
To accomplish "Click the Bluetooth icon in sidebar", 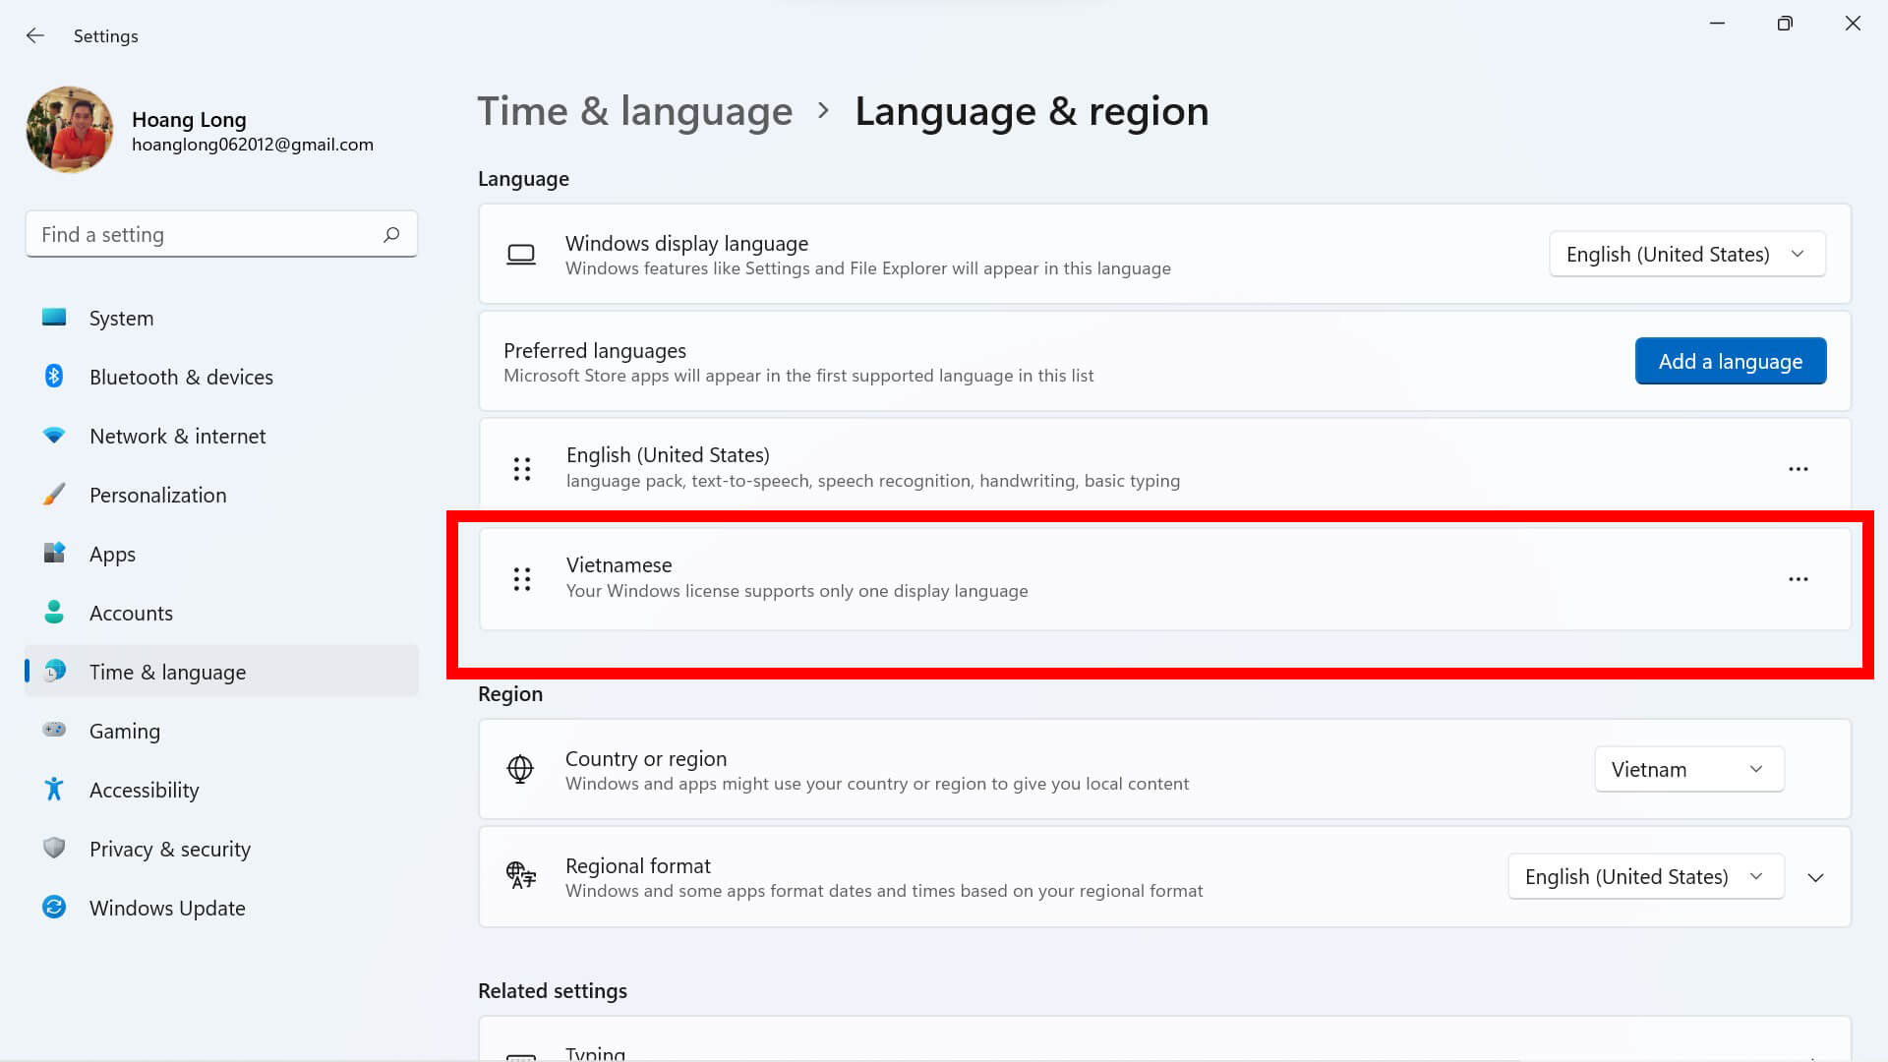I will pos(54,376).
